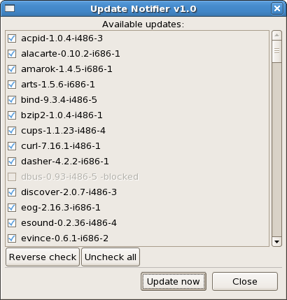Click the scrollbar trough below the thumb
Viewport: 287px width, 300px height.
click(x=276, y=149)
